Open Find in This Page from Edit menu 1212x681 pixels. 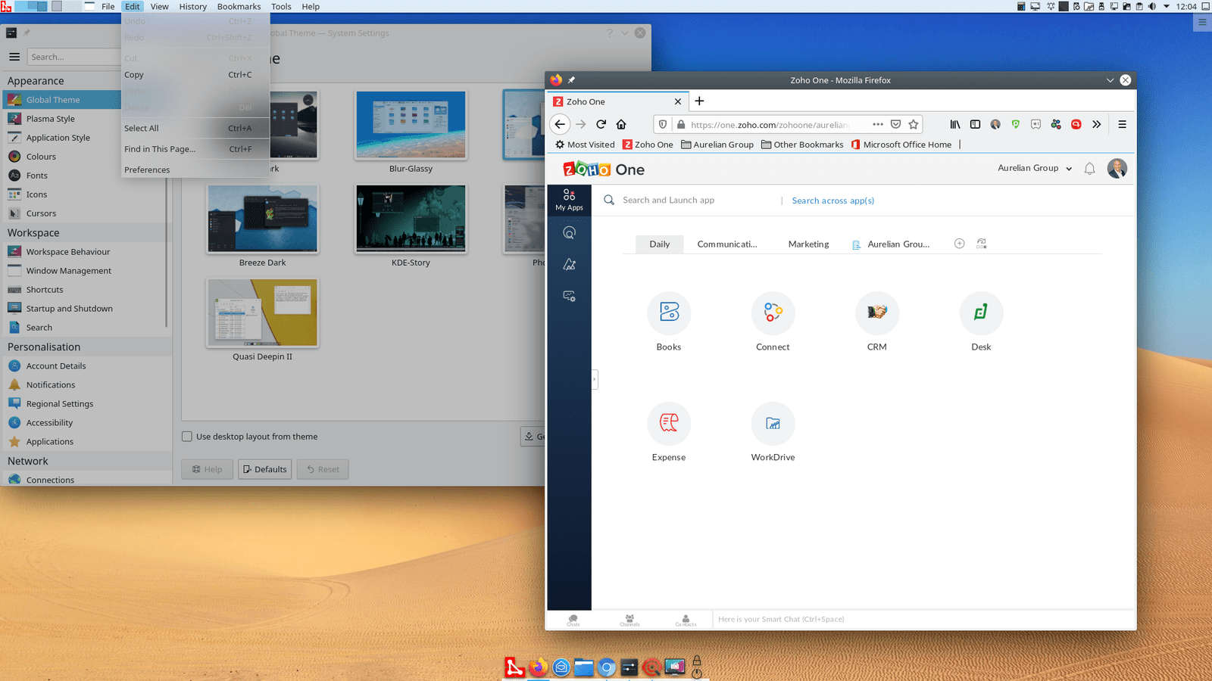[195, 149]
